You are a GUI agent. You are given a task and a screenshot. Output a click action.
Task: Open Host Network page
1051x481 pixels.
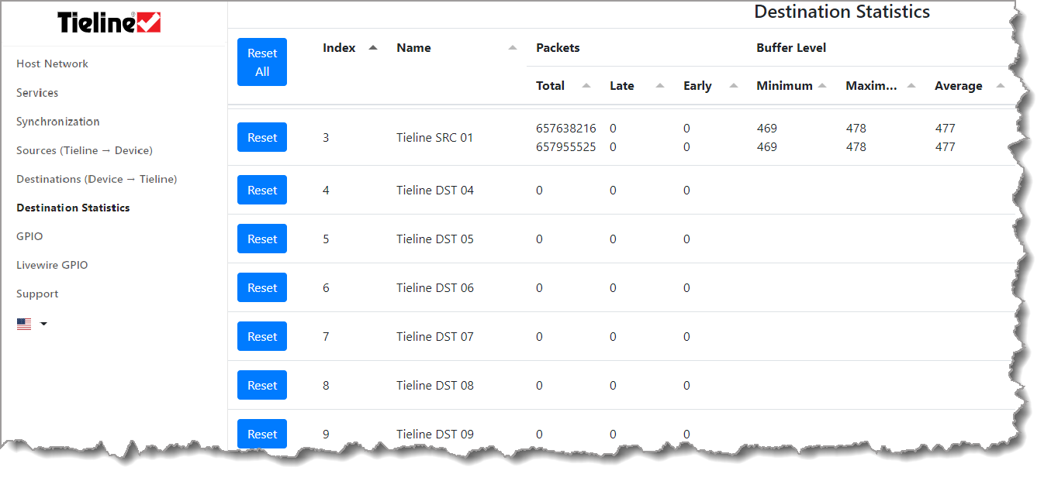coord(52,64)
